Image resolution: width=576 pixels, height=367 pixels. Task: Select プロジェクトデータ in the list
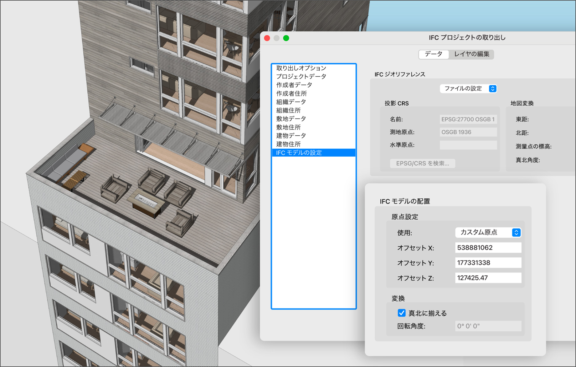pos(314,76)
